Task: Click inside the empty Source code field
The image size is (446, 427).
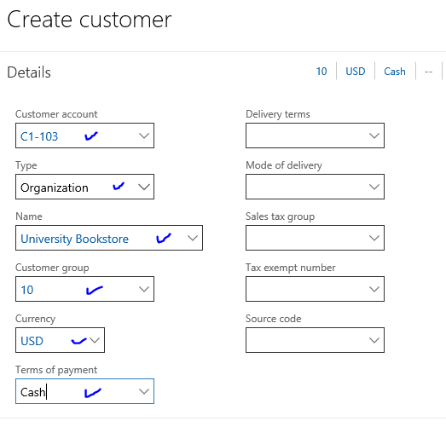Action: click(315, 340)
